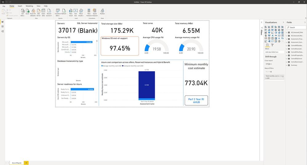Expand the Filters pane

click(262, 22)
